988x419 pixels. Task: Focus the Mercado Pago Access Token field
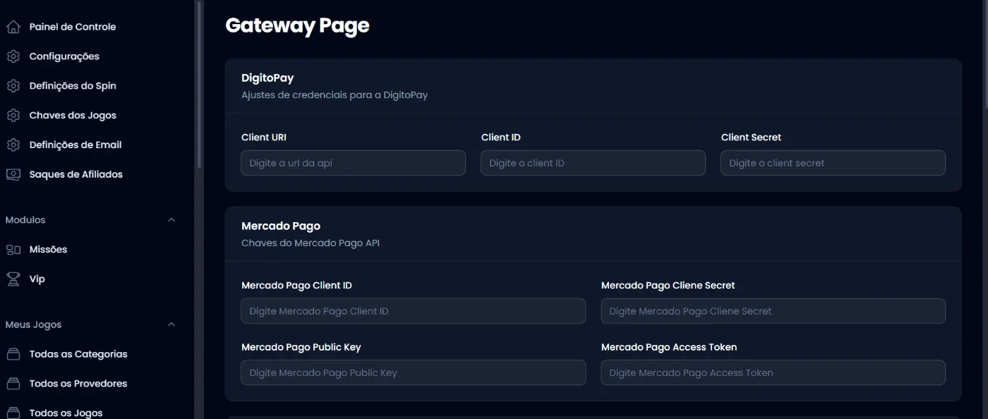[x=773, y=372]
